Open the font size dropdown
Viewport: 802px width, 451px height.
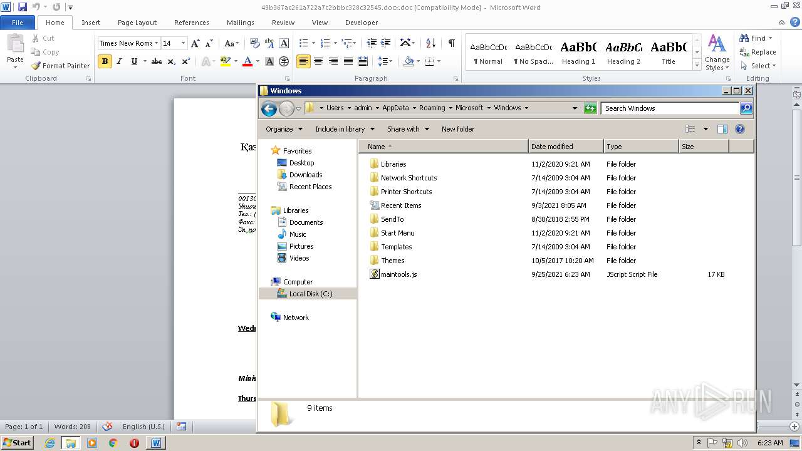183,43
